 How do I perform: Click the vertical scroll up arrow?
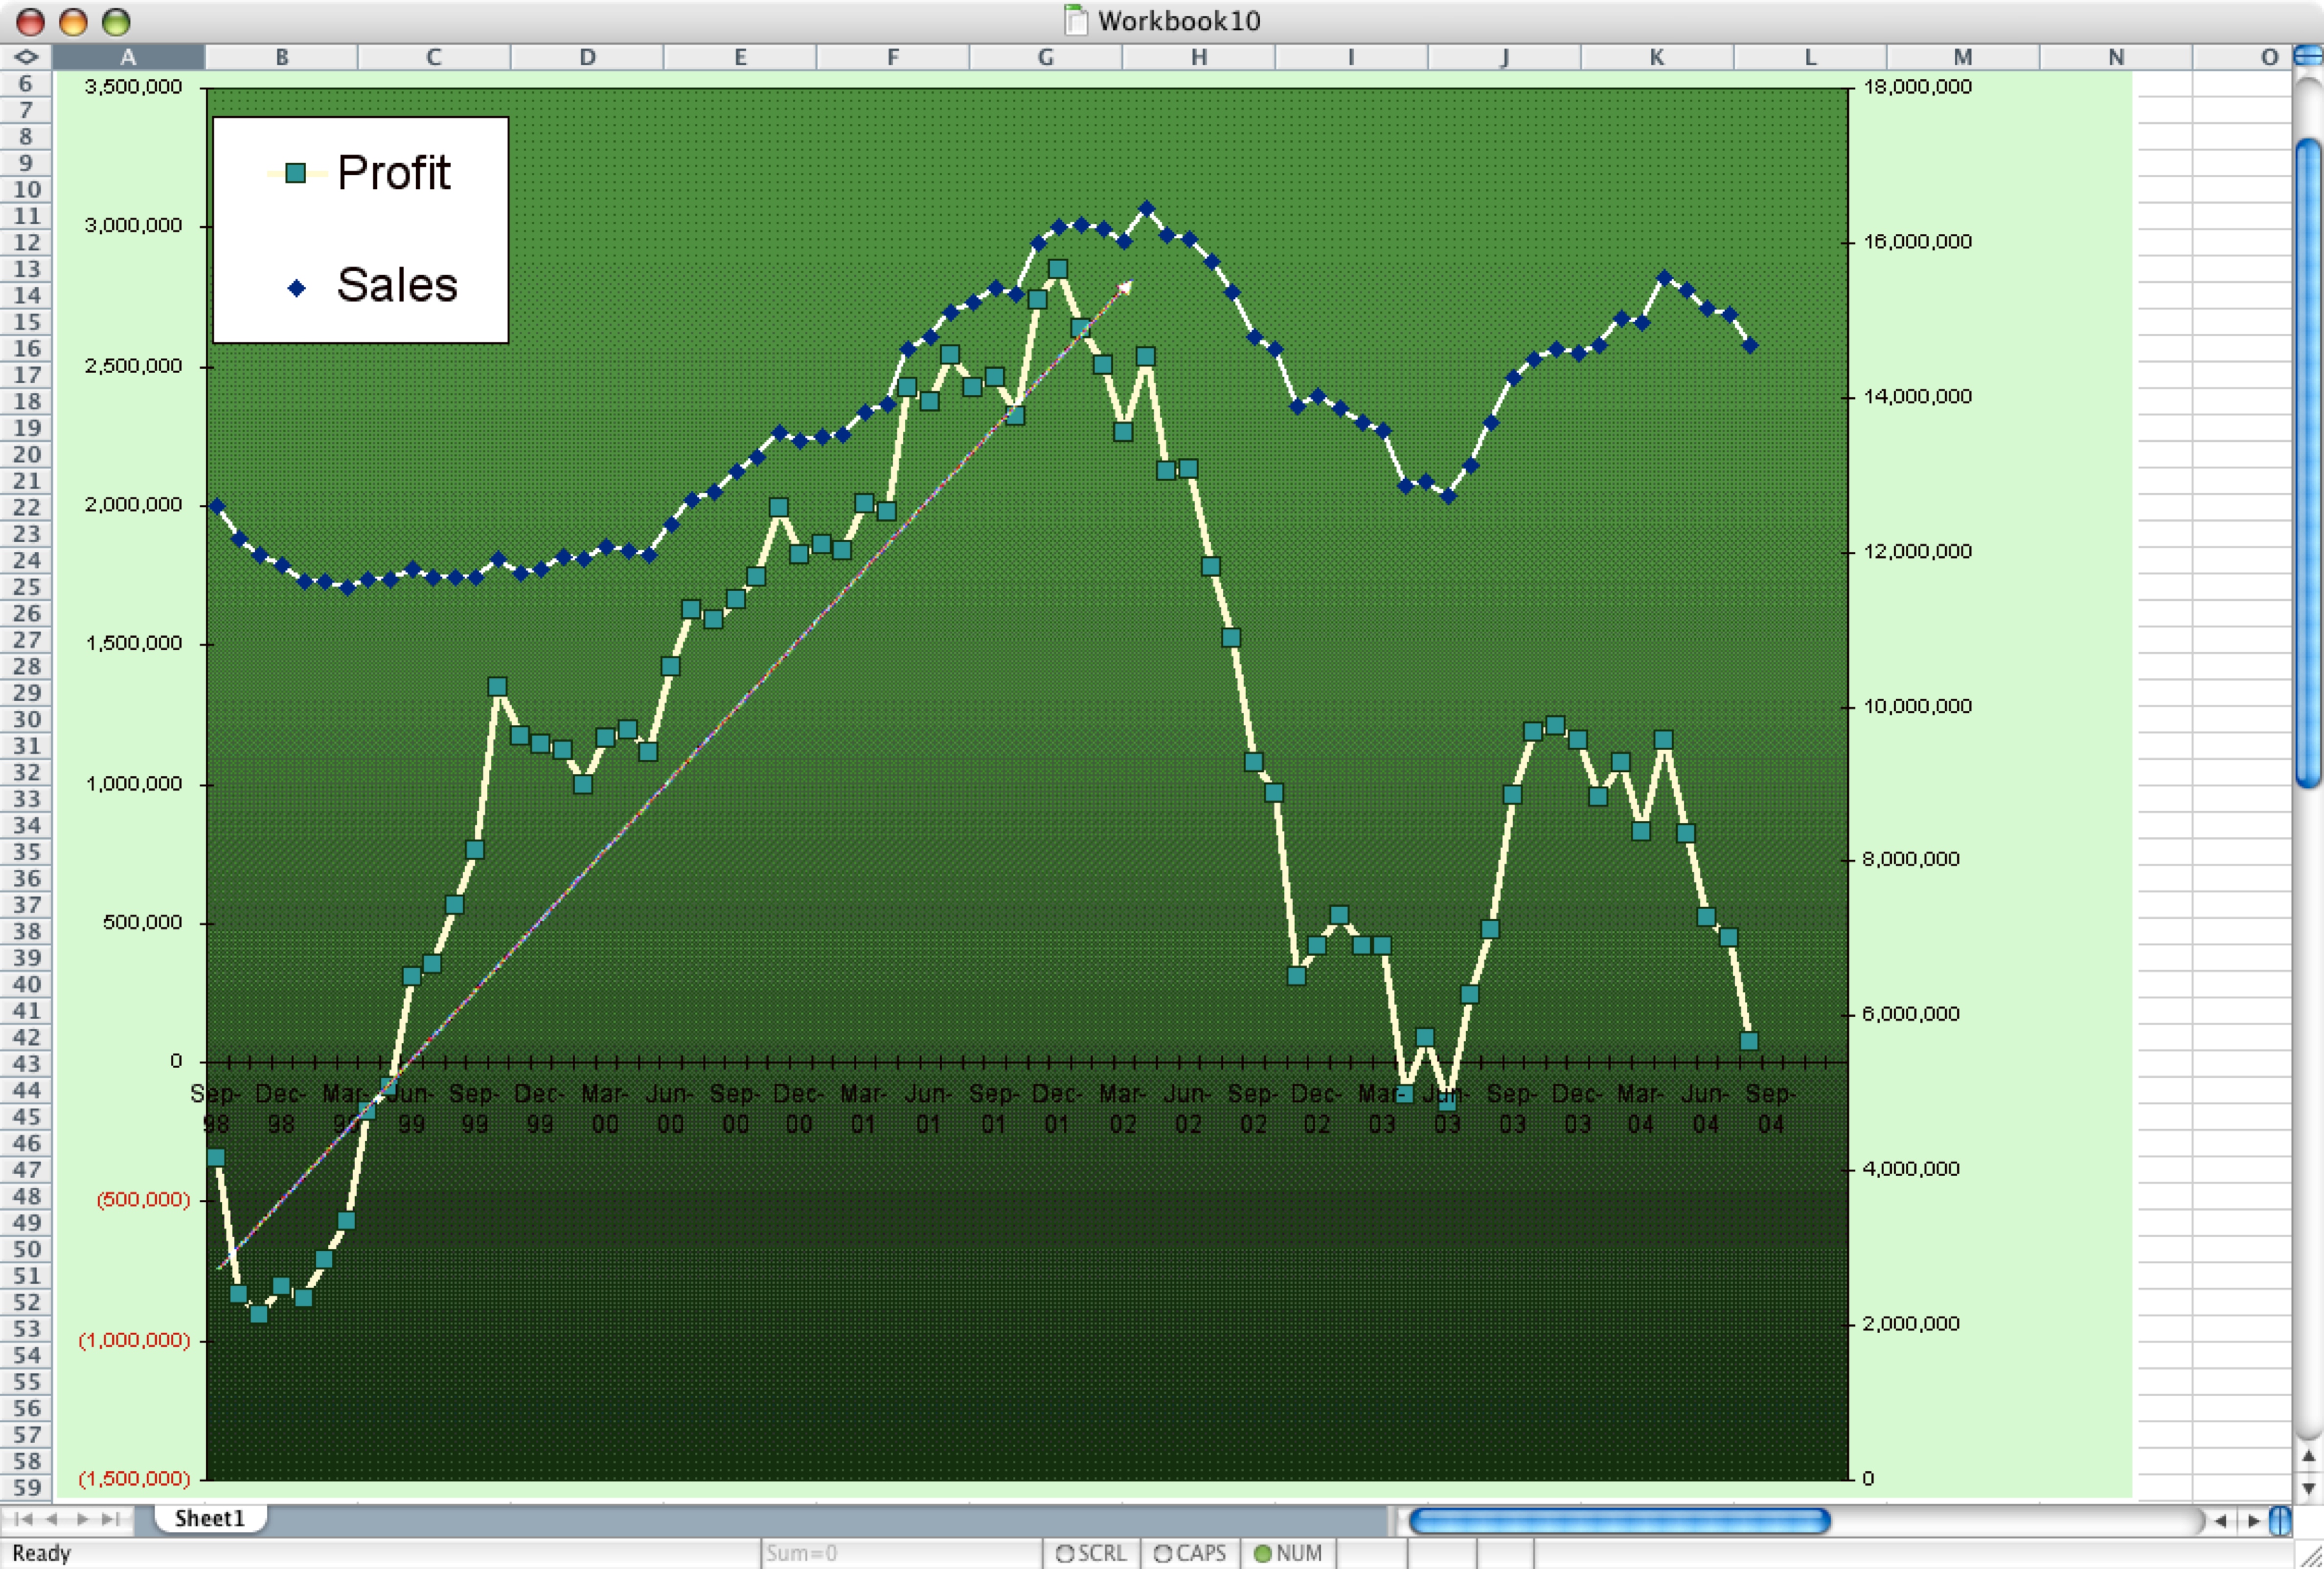click(2308, 1456)
